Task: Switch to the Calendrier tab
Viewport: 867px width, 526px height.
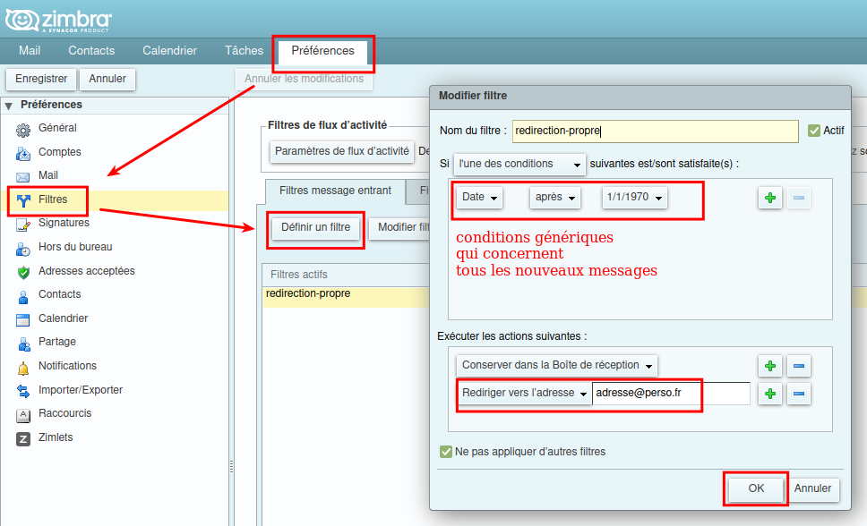Action: pyautogui.click(x=170, y=51)
